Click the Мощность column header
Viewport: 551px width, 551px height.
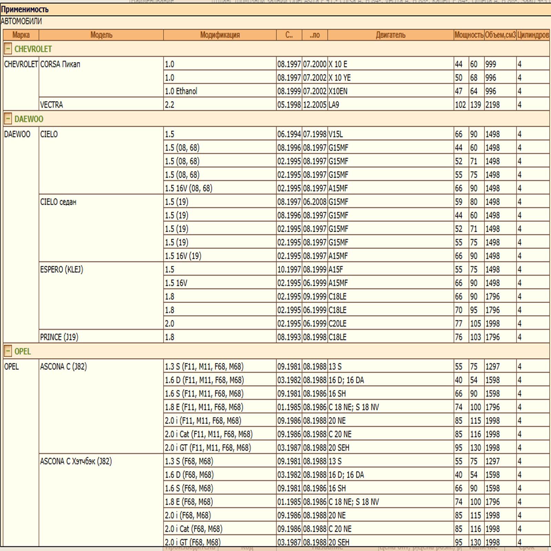click(x=469, y=35)
